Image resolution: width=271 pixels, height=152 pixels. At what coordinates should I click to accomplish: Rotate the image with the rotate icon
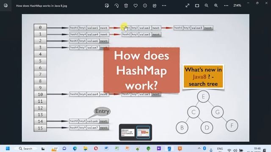click(116, 5)
